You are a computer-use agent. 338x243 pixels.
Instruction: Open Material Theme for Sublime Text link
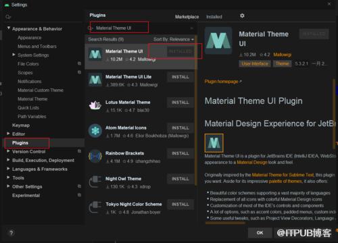(x=283, y=175)
